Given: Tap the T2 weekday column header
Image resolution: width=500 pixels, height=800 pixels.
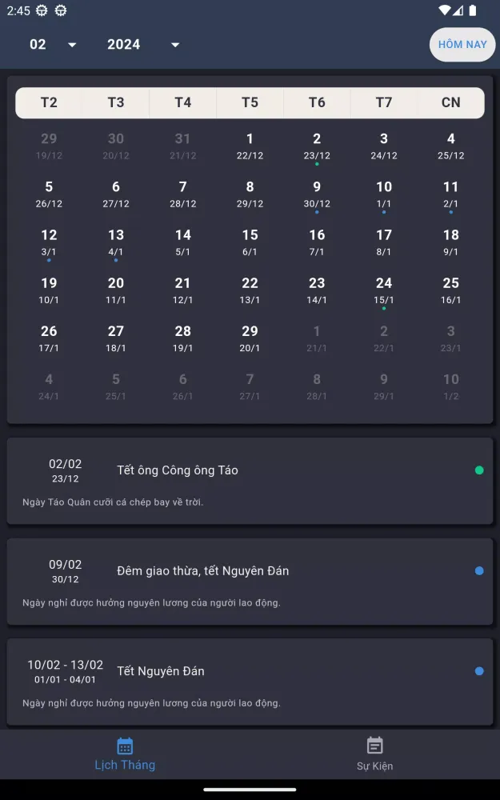Looking at the screenshot, I should point(49,102).
